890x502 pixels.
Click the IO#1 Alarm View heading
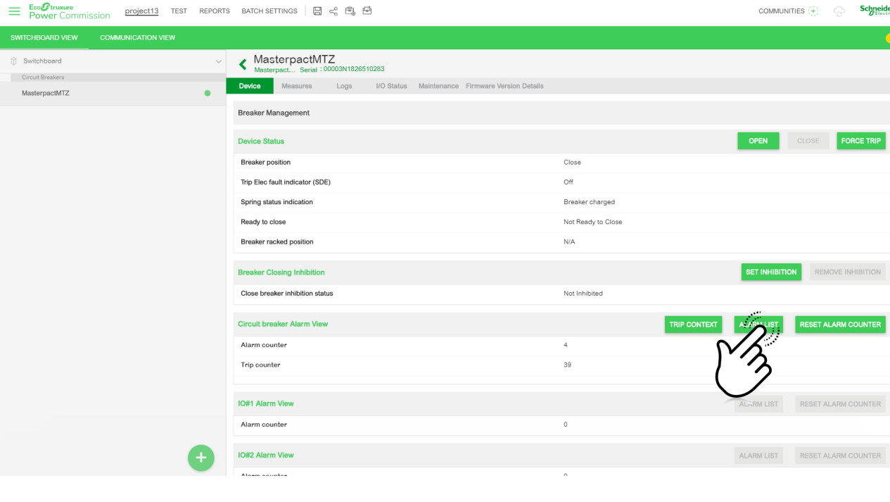[266, 404]
